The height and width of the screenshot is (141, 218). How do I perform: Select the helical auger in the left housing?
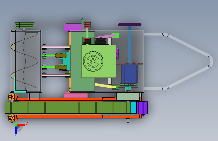point(24,61)
